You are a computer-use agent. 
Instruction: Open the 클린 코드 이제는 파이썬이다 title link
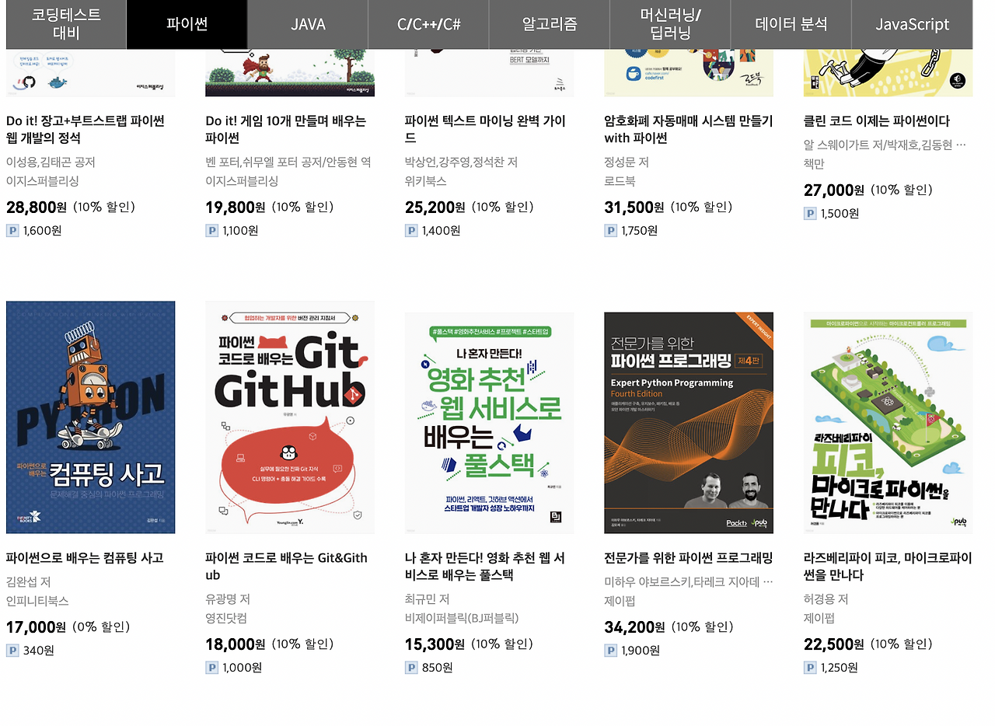[x=877, y=120]
